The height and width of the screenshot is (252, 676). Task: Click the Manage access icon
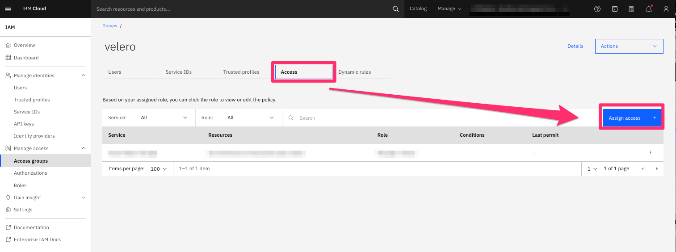(x=8, y=148)
